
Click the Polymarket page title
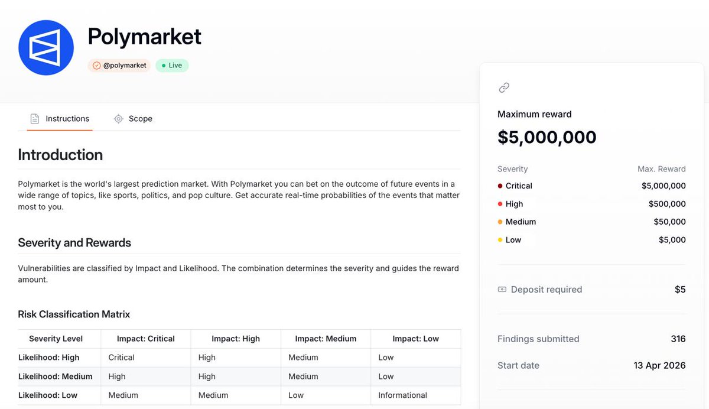click(x=144, y=37)
